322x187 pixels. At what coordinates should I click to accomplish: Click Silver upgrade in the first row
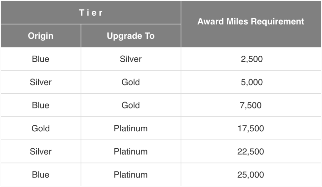pyautogui.click(x=131, y=59)
